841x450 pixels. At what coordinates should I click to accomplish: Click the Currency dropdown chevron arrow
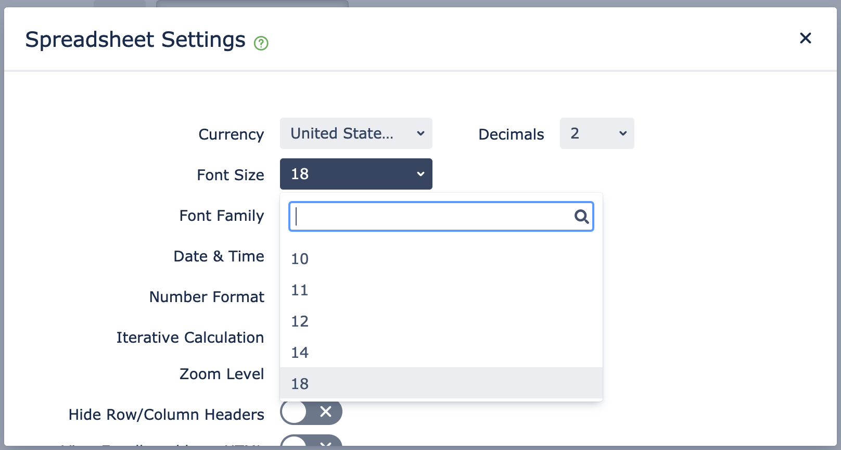tap(420, 133)
